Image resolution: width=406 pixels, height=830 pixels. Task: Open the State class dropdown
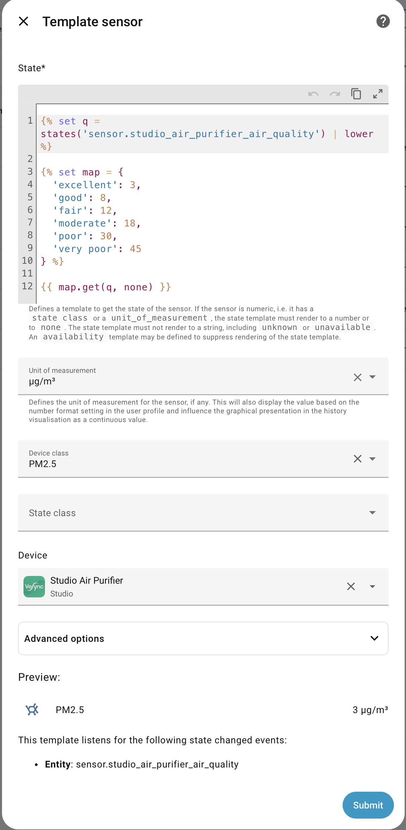pyautogui.click(x=372, y=513)
